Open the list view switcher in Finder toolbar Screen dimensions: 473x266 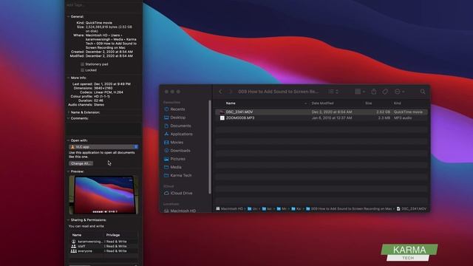coord(333,92)
